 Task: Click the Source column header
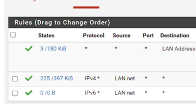pos(122,36)
